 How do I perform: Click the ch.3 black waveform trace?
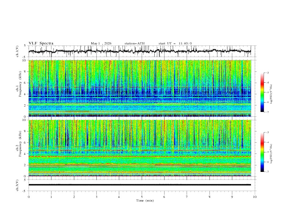click(140, 185)
